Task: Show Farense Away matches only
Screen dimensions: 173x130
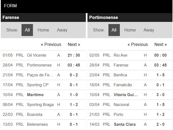Action: tap(62, 30)
